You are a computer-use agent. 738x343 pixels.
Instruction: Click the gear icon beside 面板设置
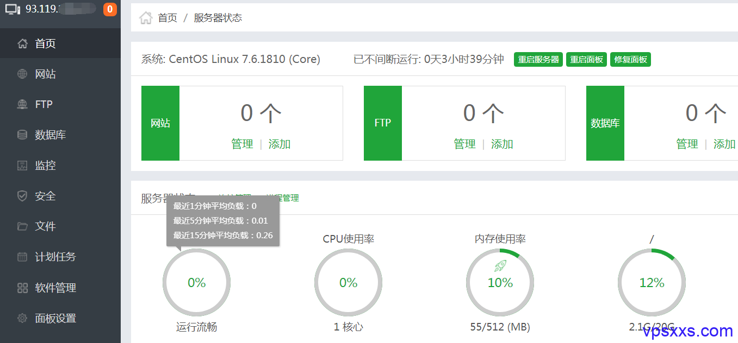click(x=22, y=318)
